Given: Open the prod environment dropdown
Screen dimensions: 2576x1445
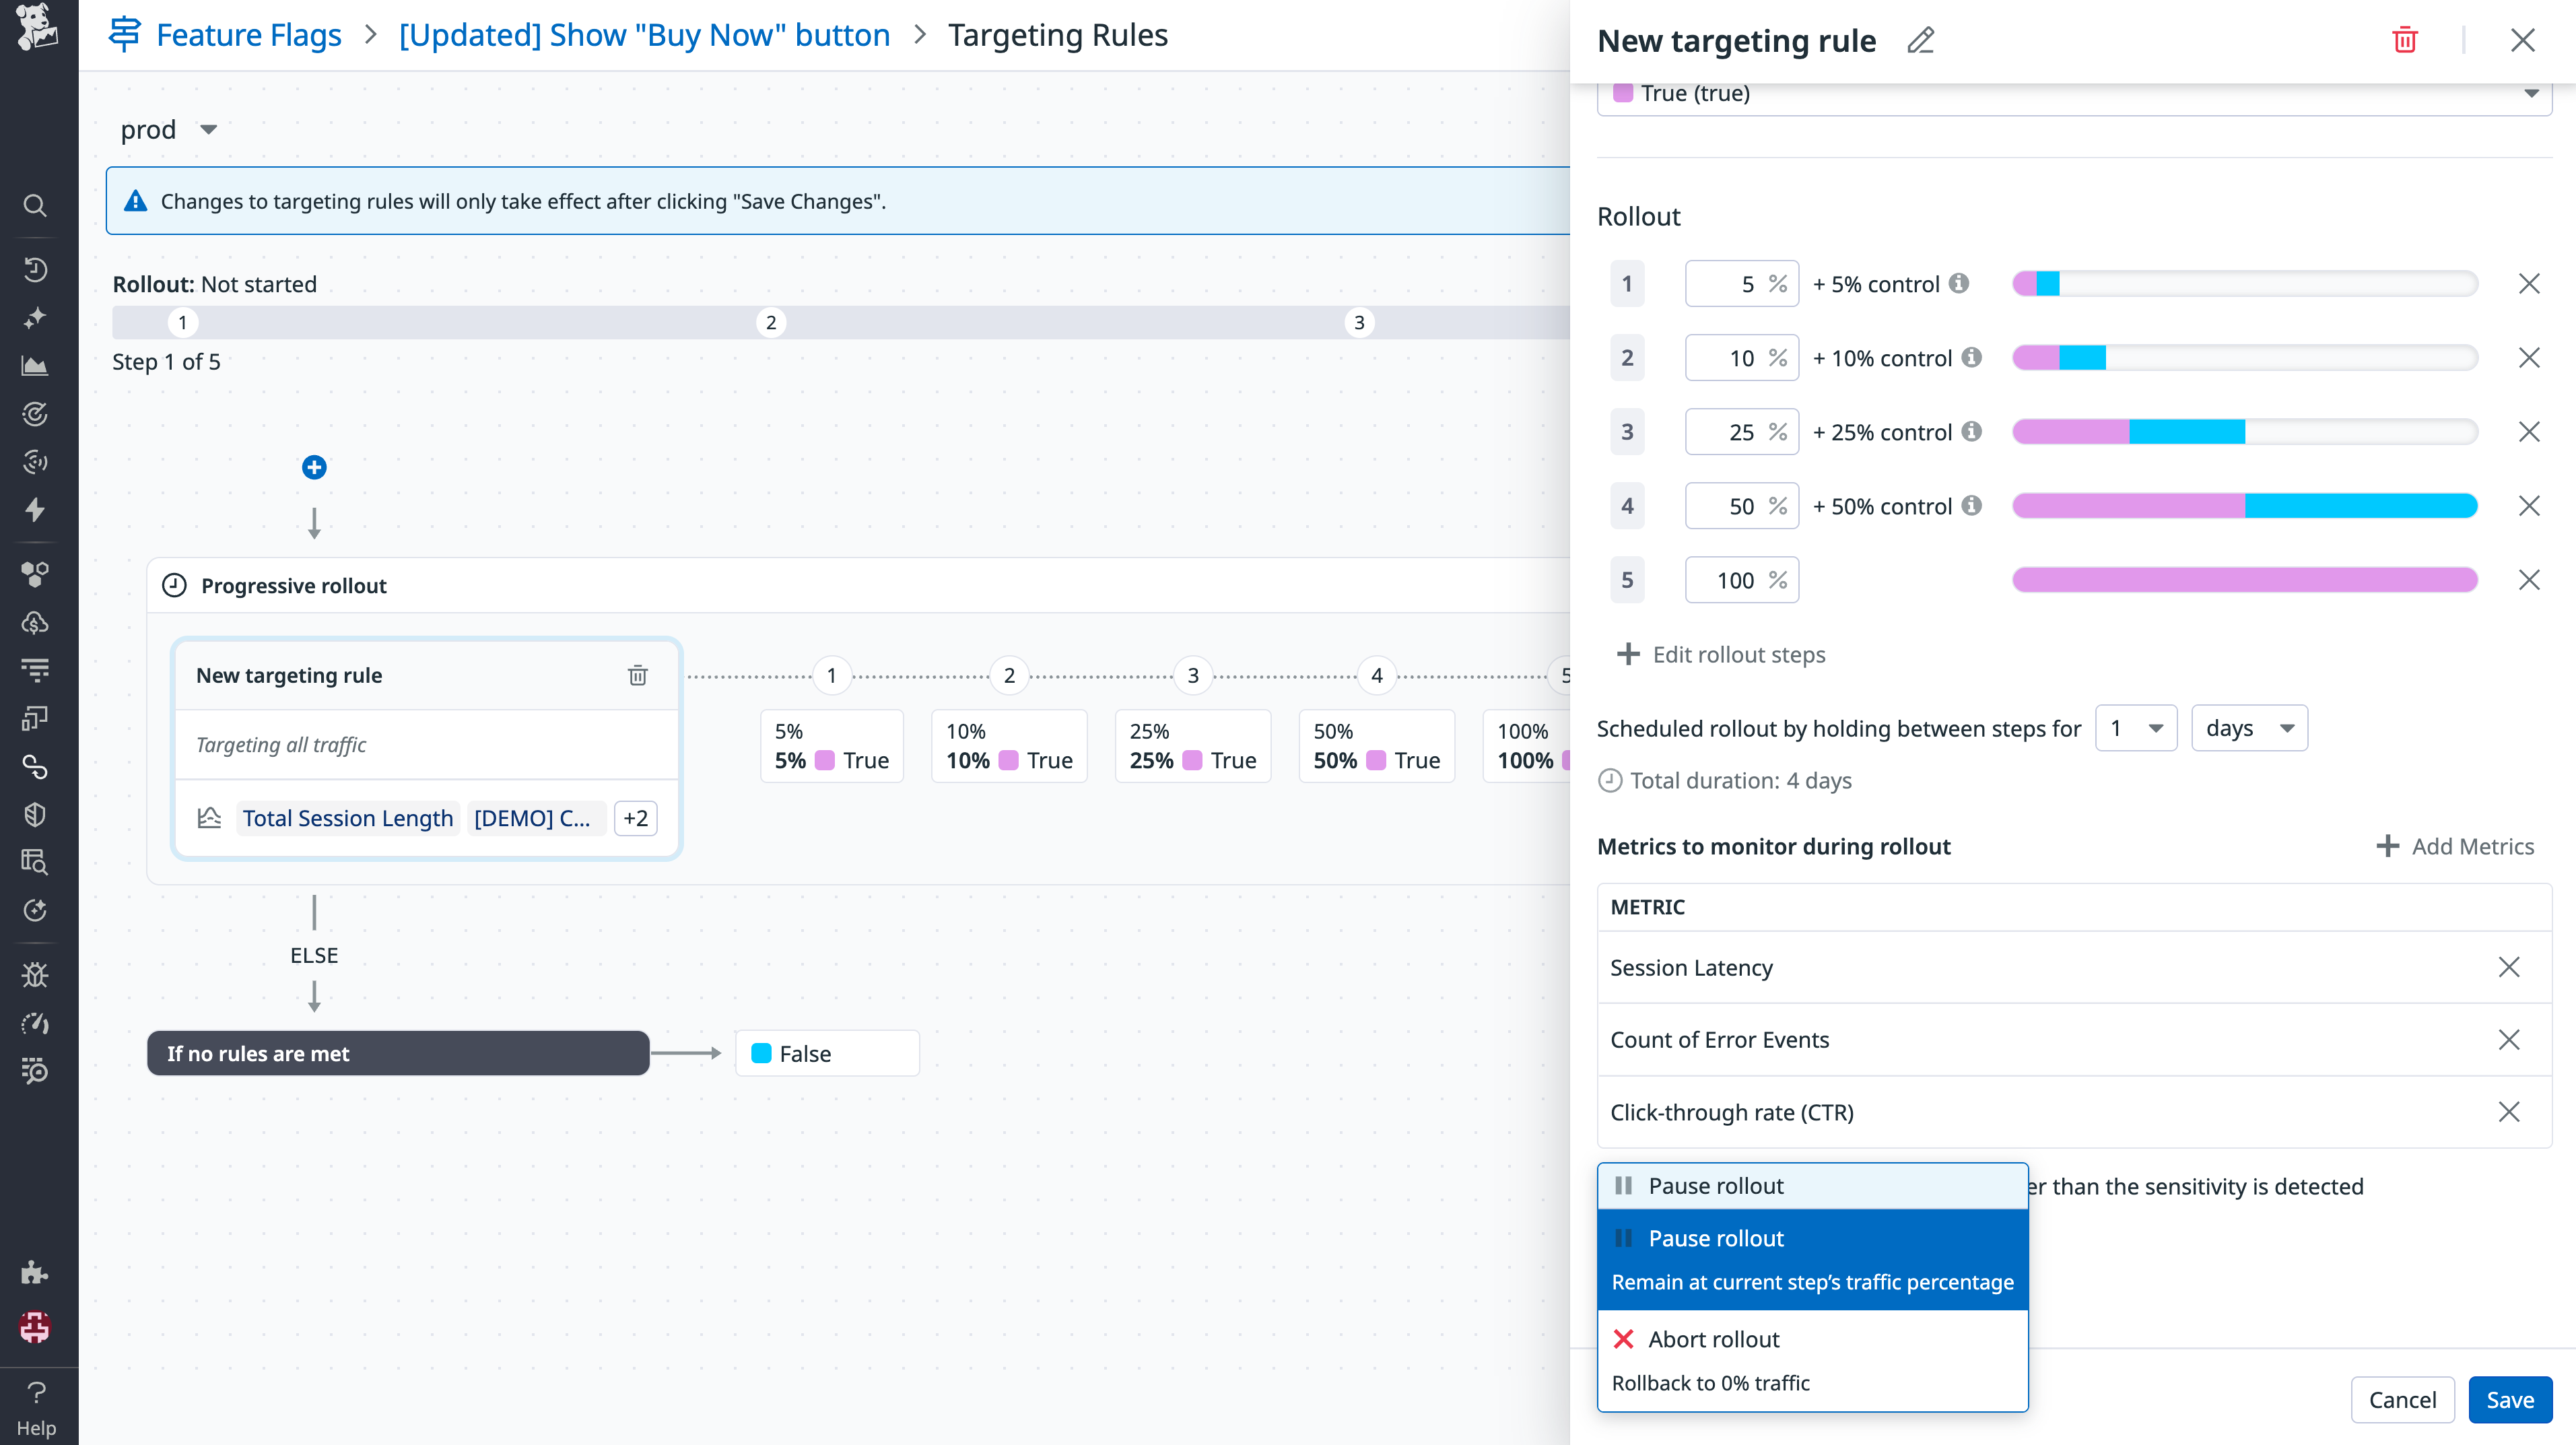Looking at the screenshot, I should pyautogui.click(x=169, y=128).
